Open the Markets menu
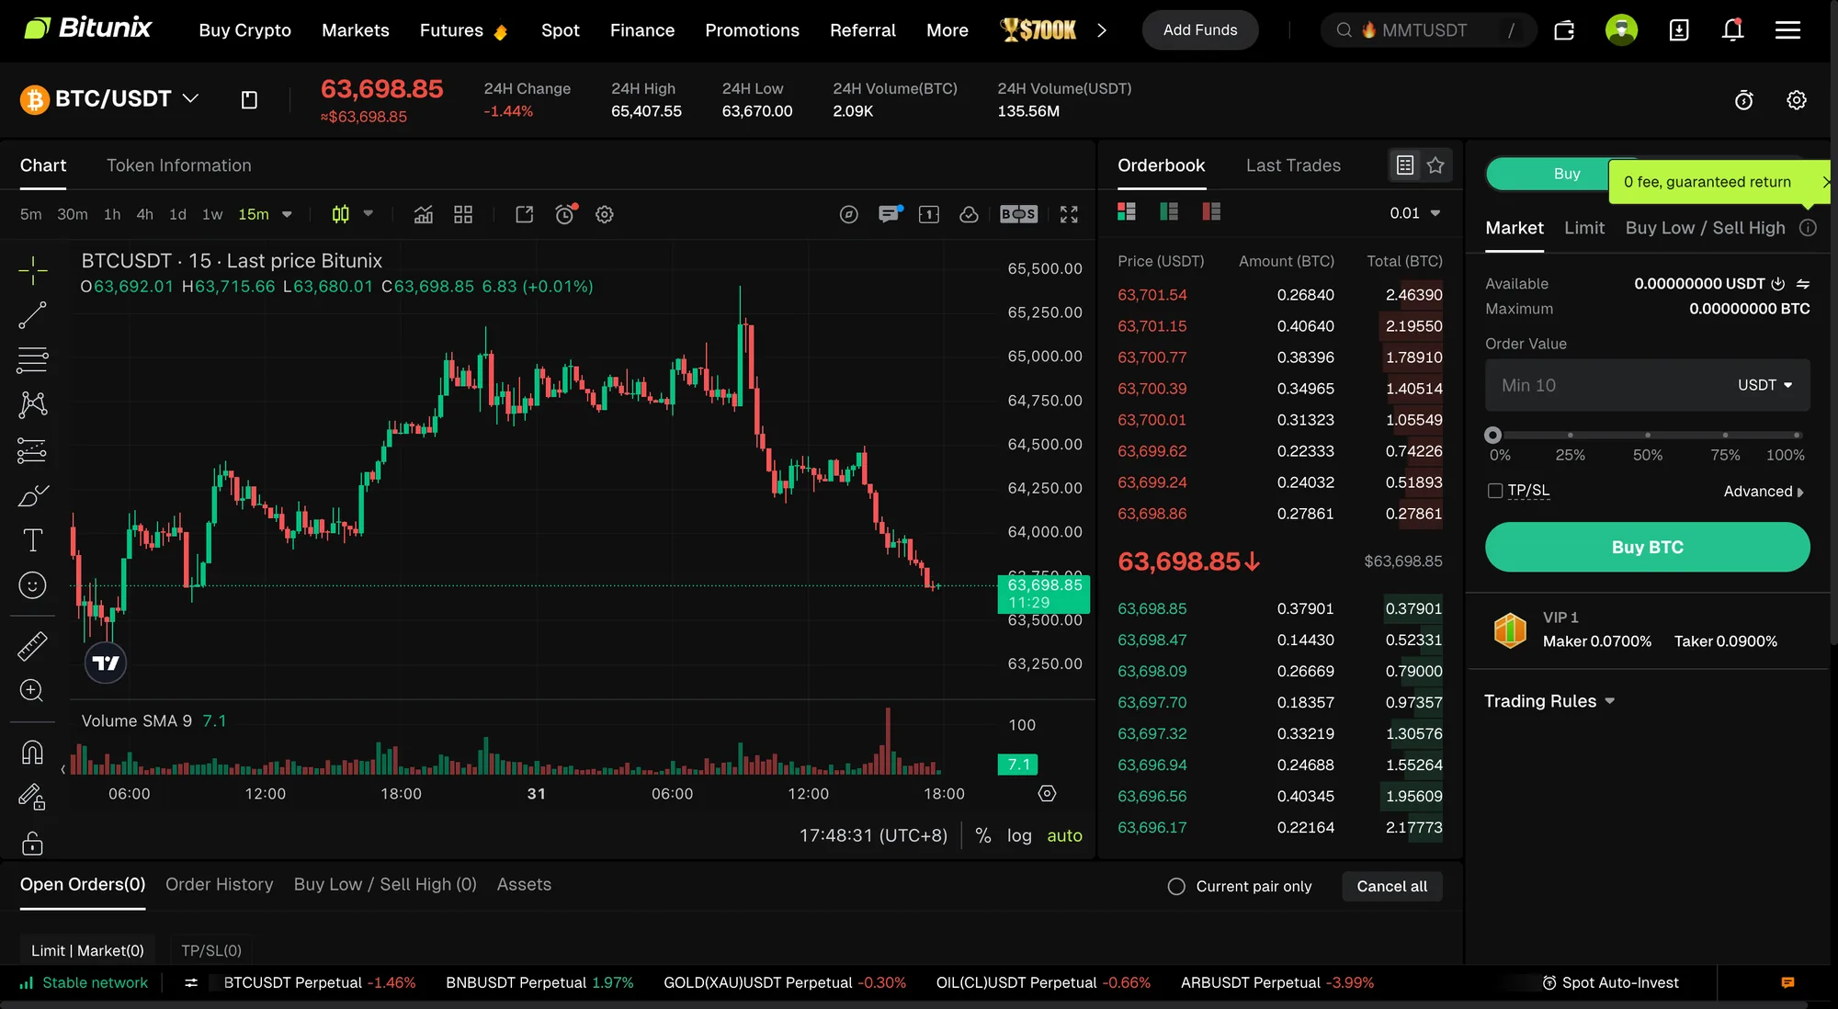The height and width of the screenshot is (1009, 1838). [355, 30]
